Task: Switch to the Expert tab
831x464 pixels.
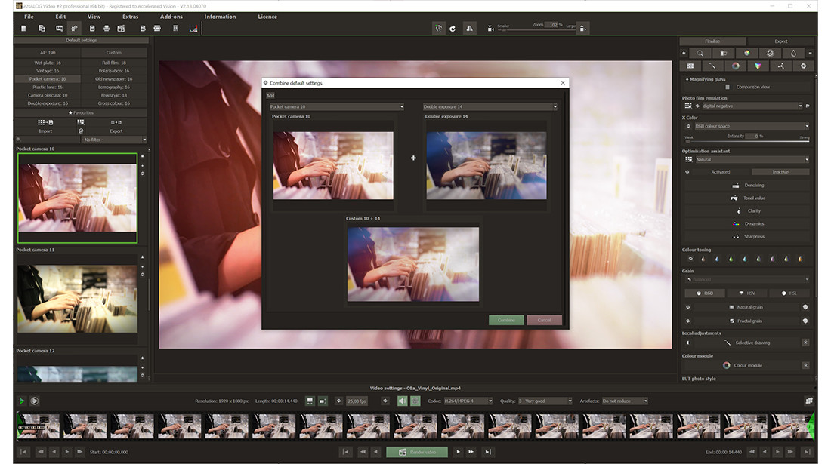Action: point(780,41)
